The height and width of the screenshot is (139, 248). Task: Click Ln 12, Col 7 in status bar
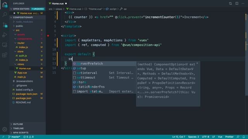point(179,137)
